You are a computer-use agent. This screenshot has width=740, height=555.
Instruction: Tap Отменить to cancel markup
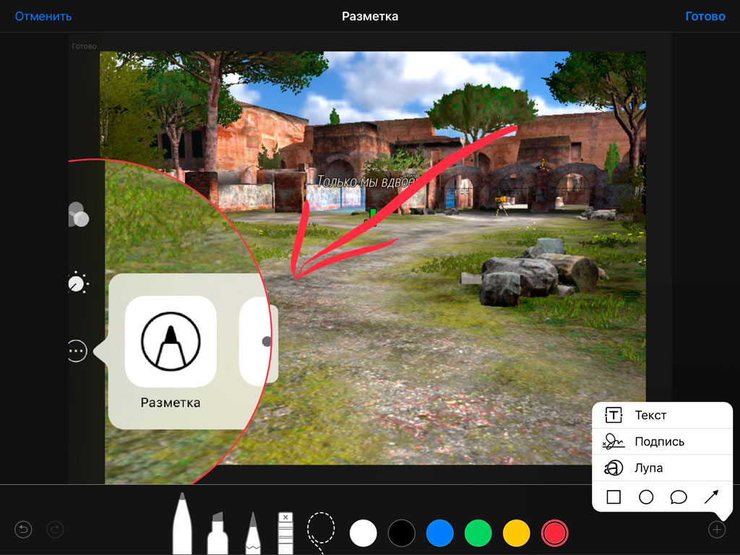pyautogui.click(x=43, y=16)
